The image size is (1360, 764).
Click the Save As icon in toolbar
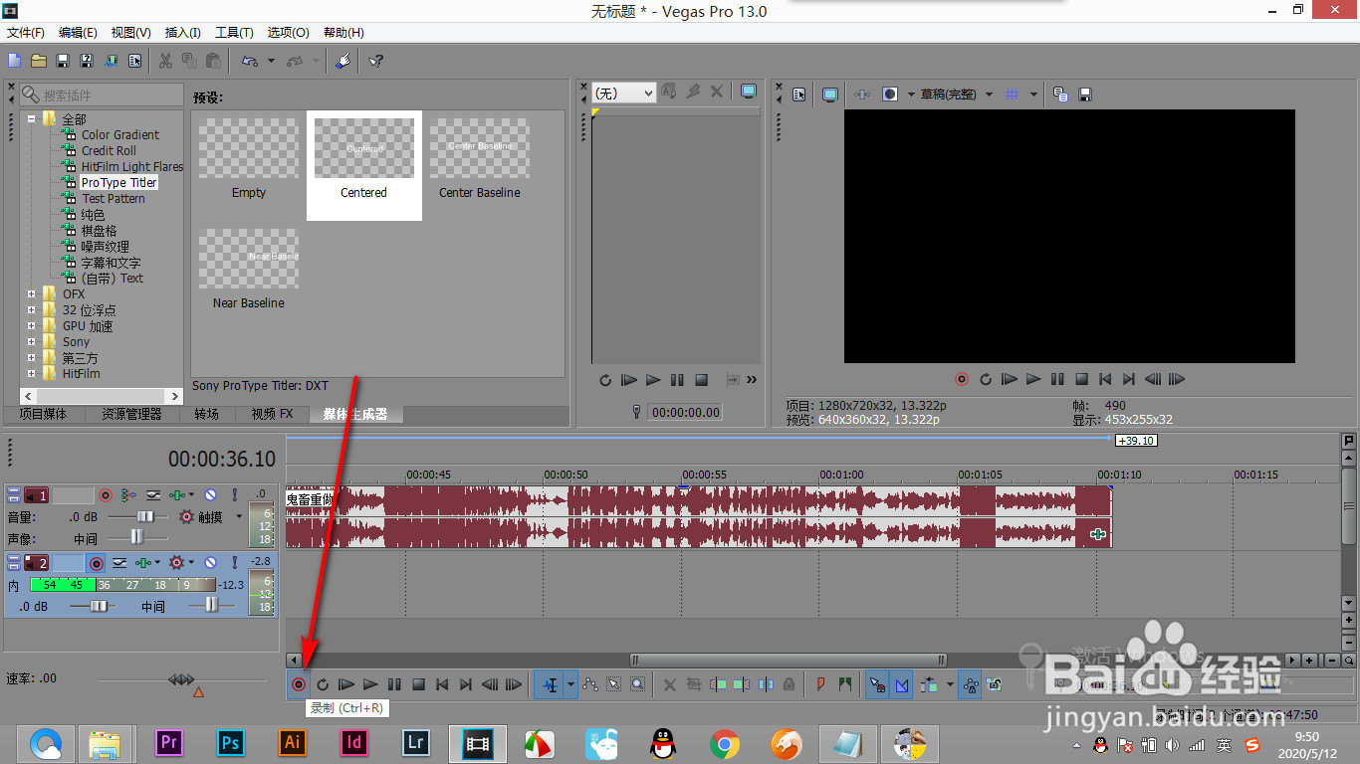point(87,61)
